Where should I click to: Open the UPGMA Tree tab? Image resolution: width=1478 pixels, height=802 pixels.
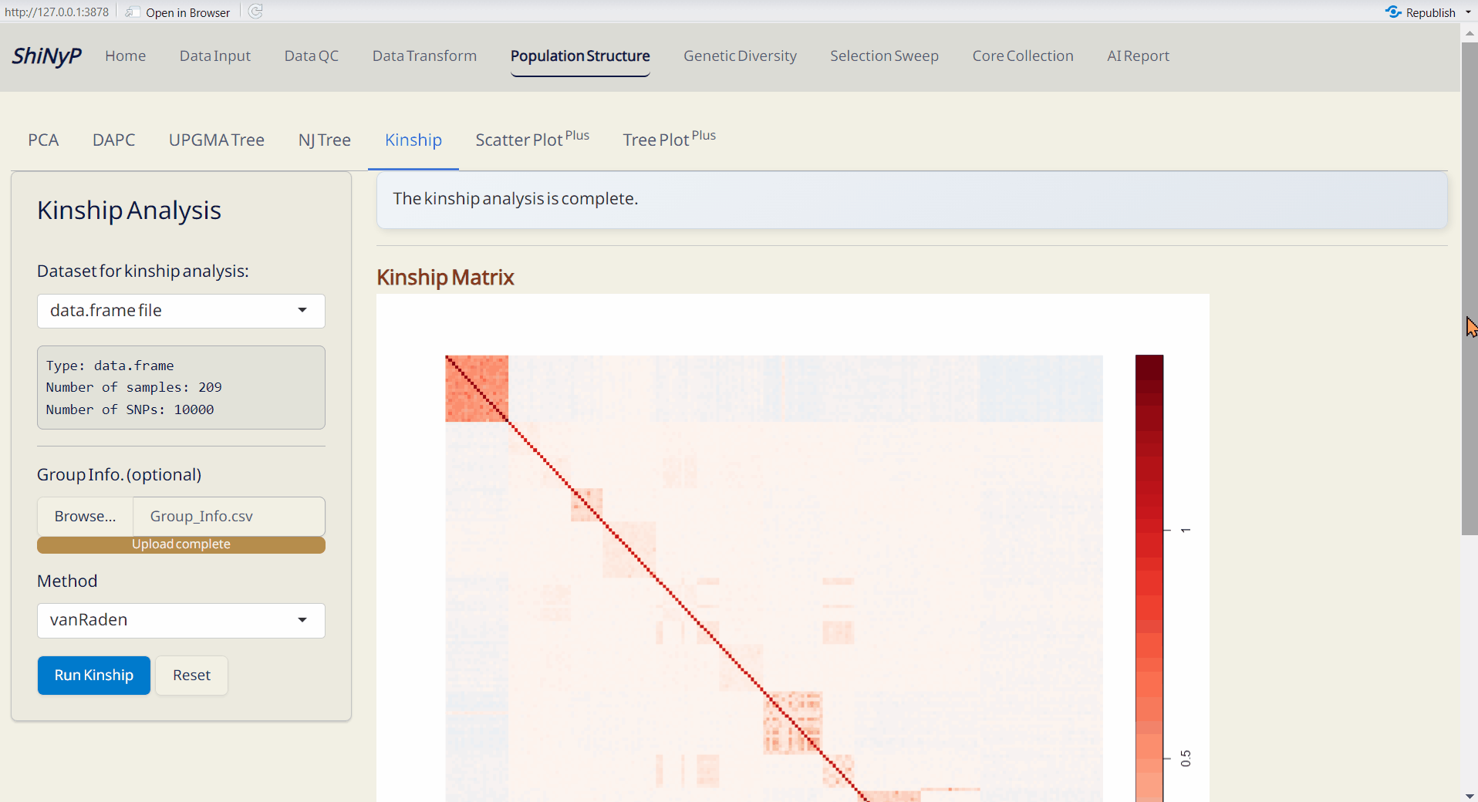pos(217,140)
